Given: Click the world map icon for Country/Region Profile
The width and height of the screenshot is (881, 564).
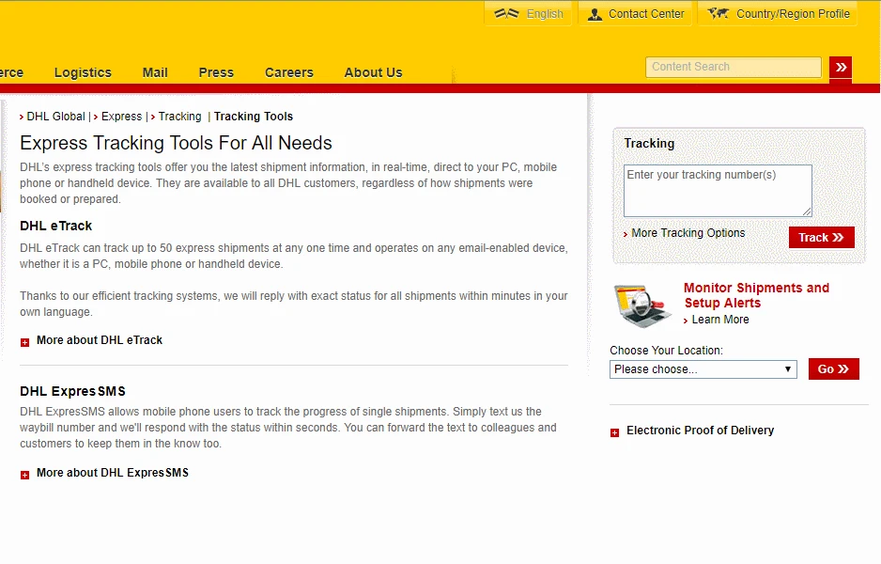Looking at the screenshot, I should [719, 13].
